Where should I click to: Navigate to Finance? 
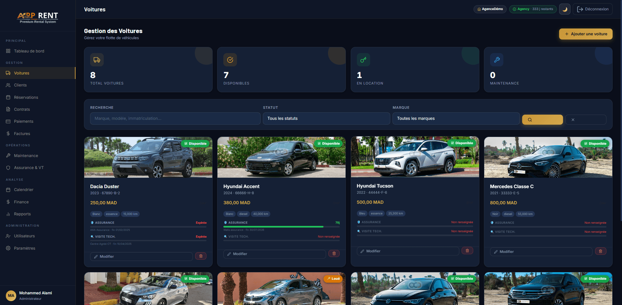point(38,202)
